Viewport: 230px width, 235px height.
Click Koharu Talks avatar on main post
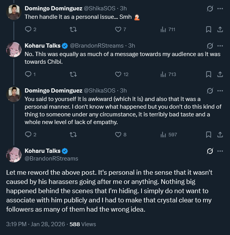pos(14,155)
